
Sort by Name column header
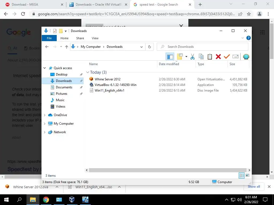click(x=93, y=64)
